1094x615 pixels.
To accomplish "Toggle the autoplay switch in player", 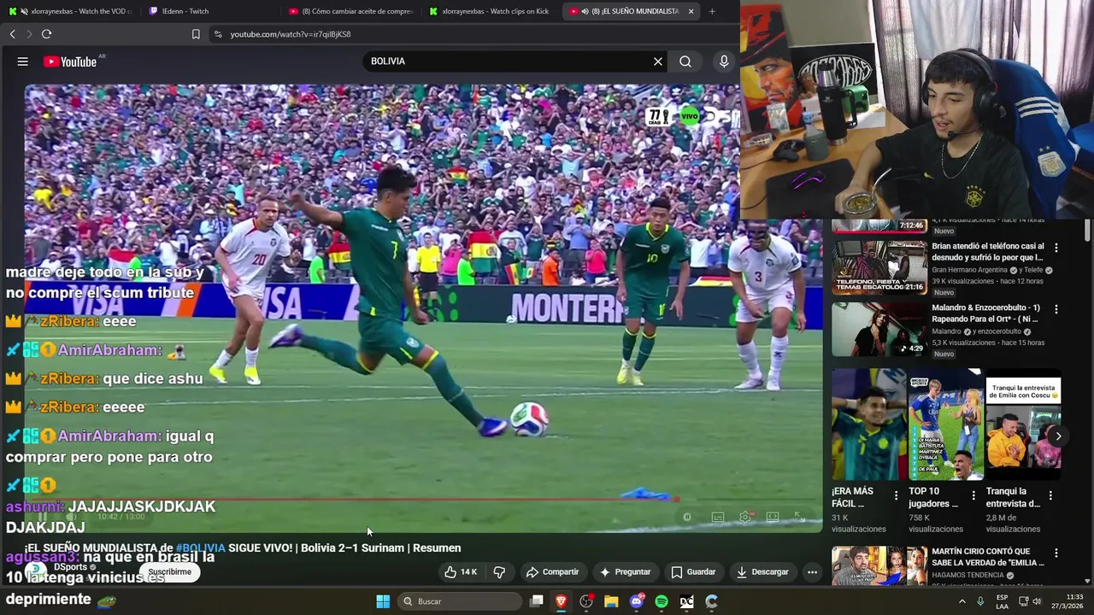I will pyautogui.click(x=687, y=517).
